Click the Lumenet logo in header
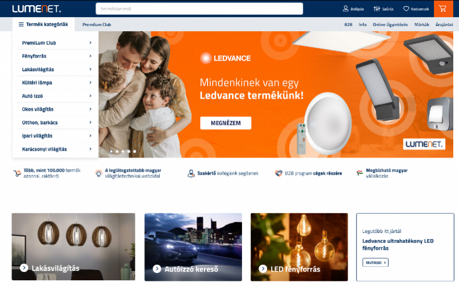459x285 pixels. tap(36, 9)
